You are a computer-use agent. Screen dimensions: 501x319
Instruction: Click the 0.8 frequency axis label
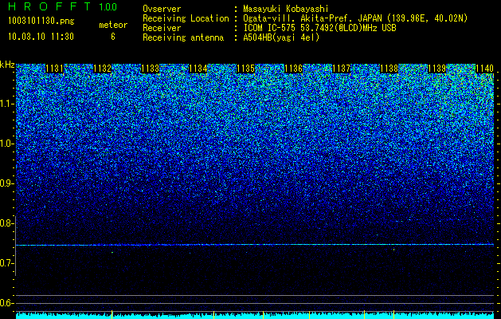pos(7,223)
